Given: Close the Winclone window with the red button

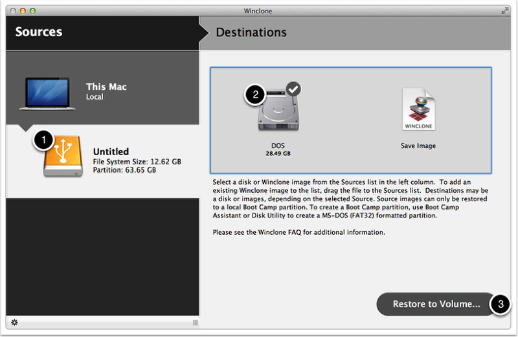Looking at the screenshot, I should pos(13,11).
